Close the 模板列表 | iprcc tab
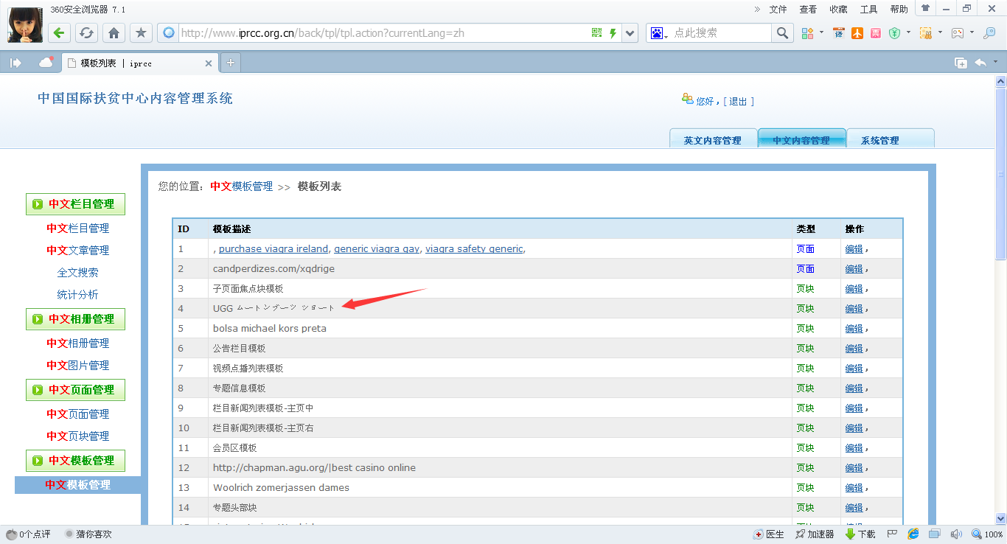Viewport: 1007px width, 544px height. (x=209, y=63)
